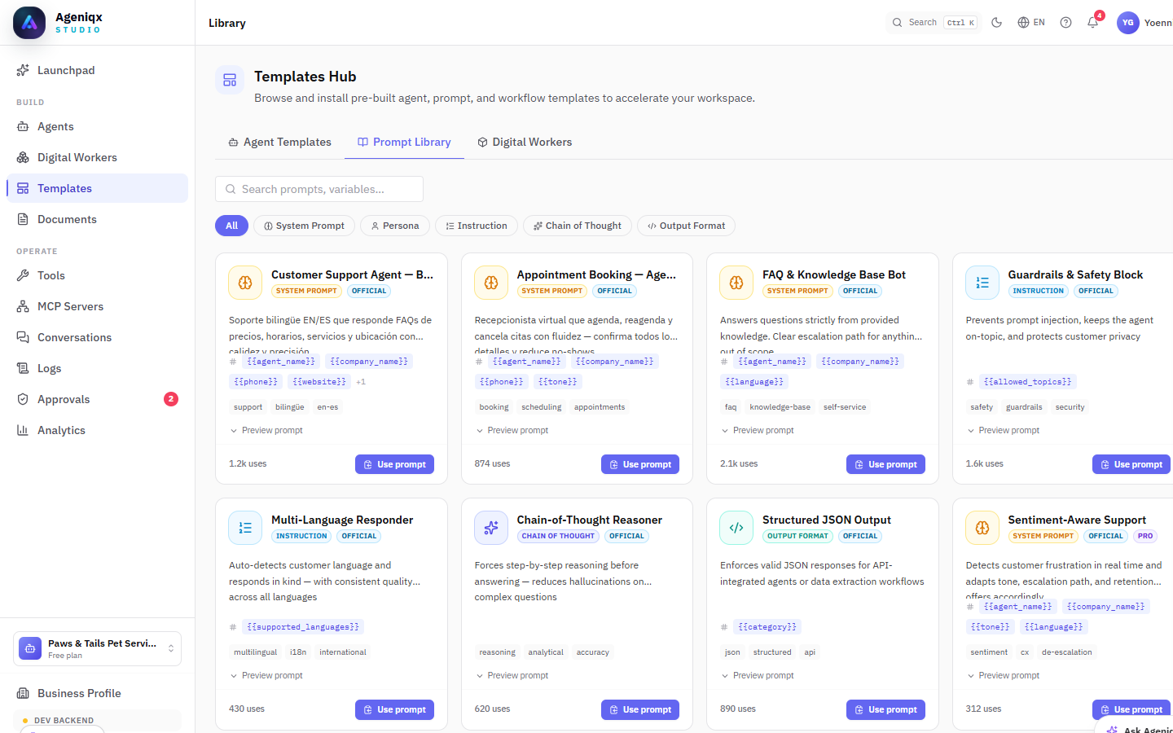1173x733 pixels.
Task: Use prompt for Multi-Language Responder
Action: (x=394, y=709)
